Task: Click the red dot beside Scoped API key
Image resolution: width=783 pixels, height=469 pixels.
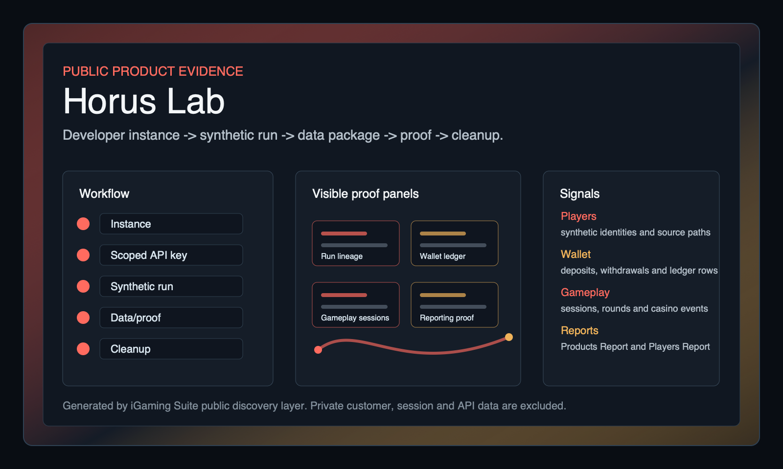Action: [83, 255]
